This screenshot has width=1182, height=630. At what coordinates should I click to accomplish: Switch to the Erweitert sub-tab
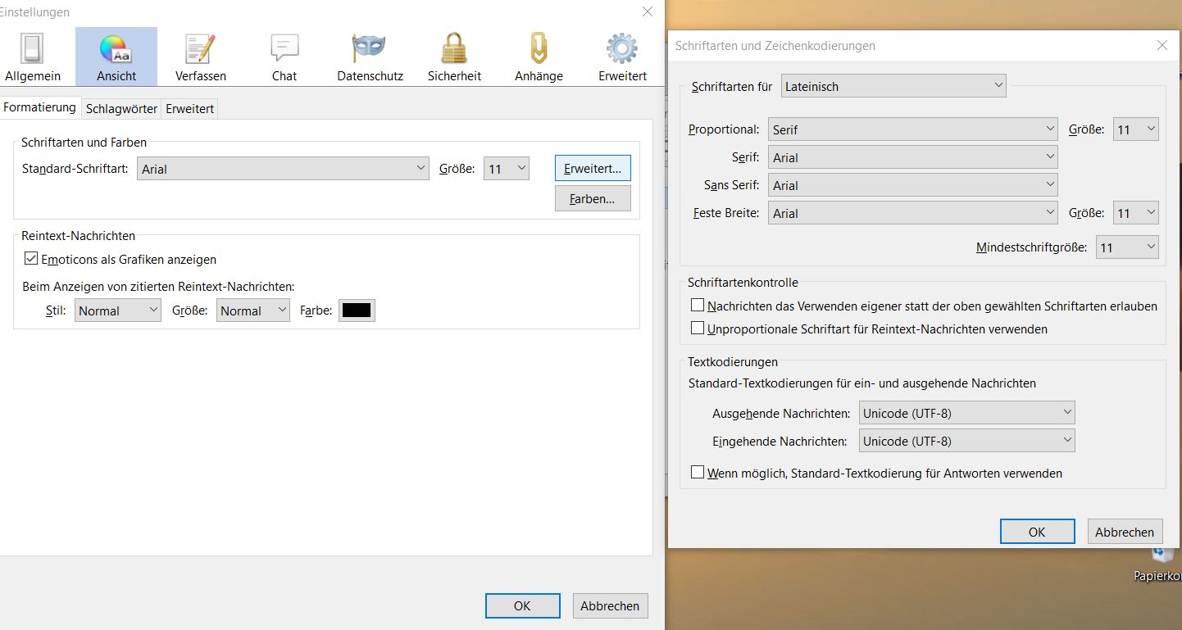189,108
